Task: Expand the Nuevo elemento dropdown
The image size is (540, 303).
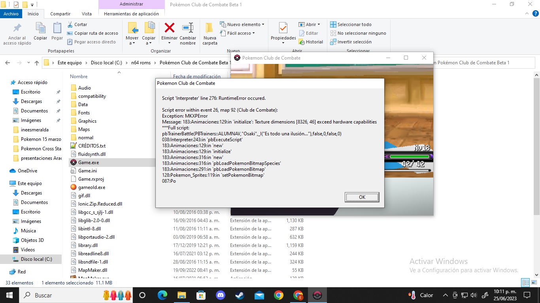Action: (242, 24)
